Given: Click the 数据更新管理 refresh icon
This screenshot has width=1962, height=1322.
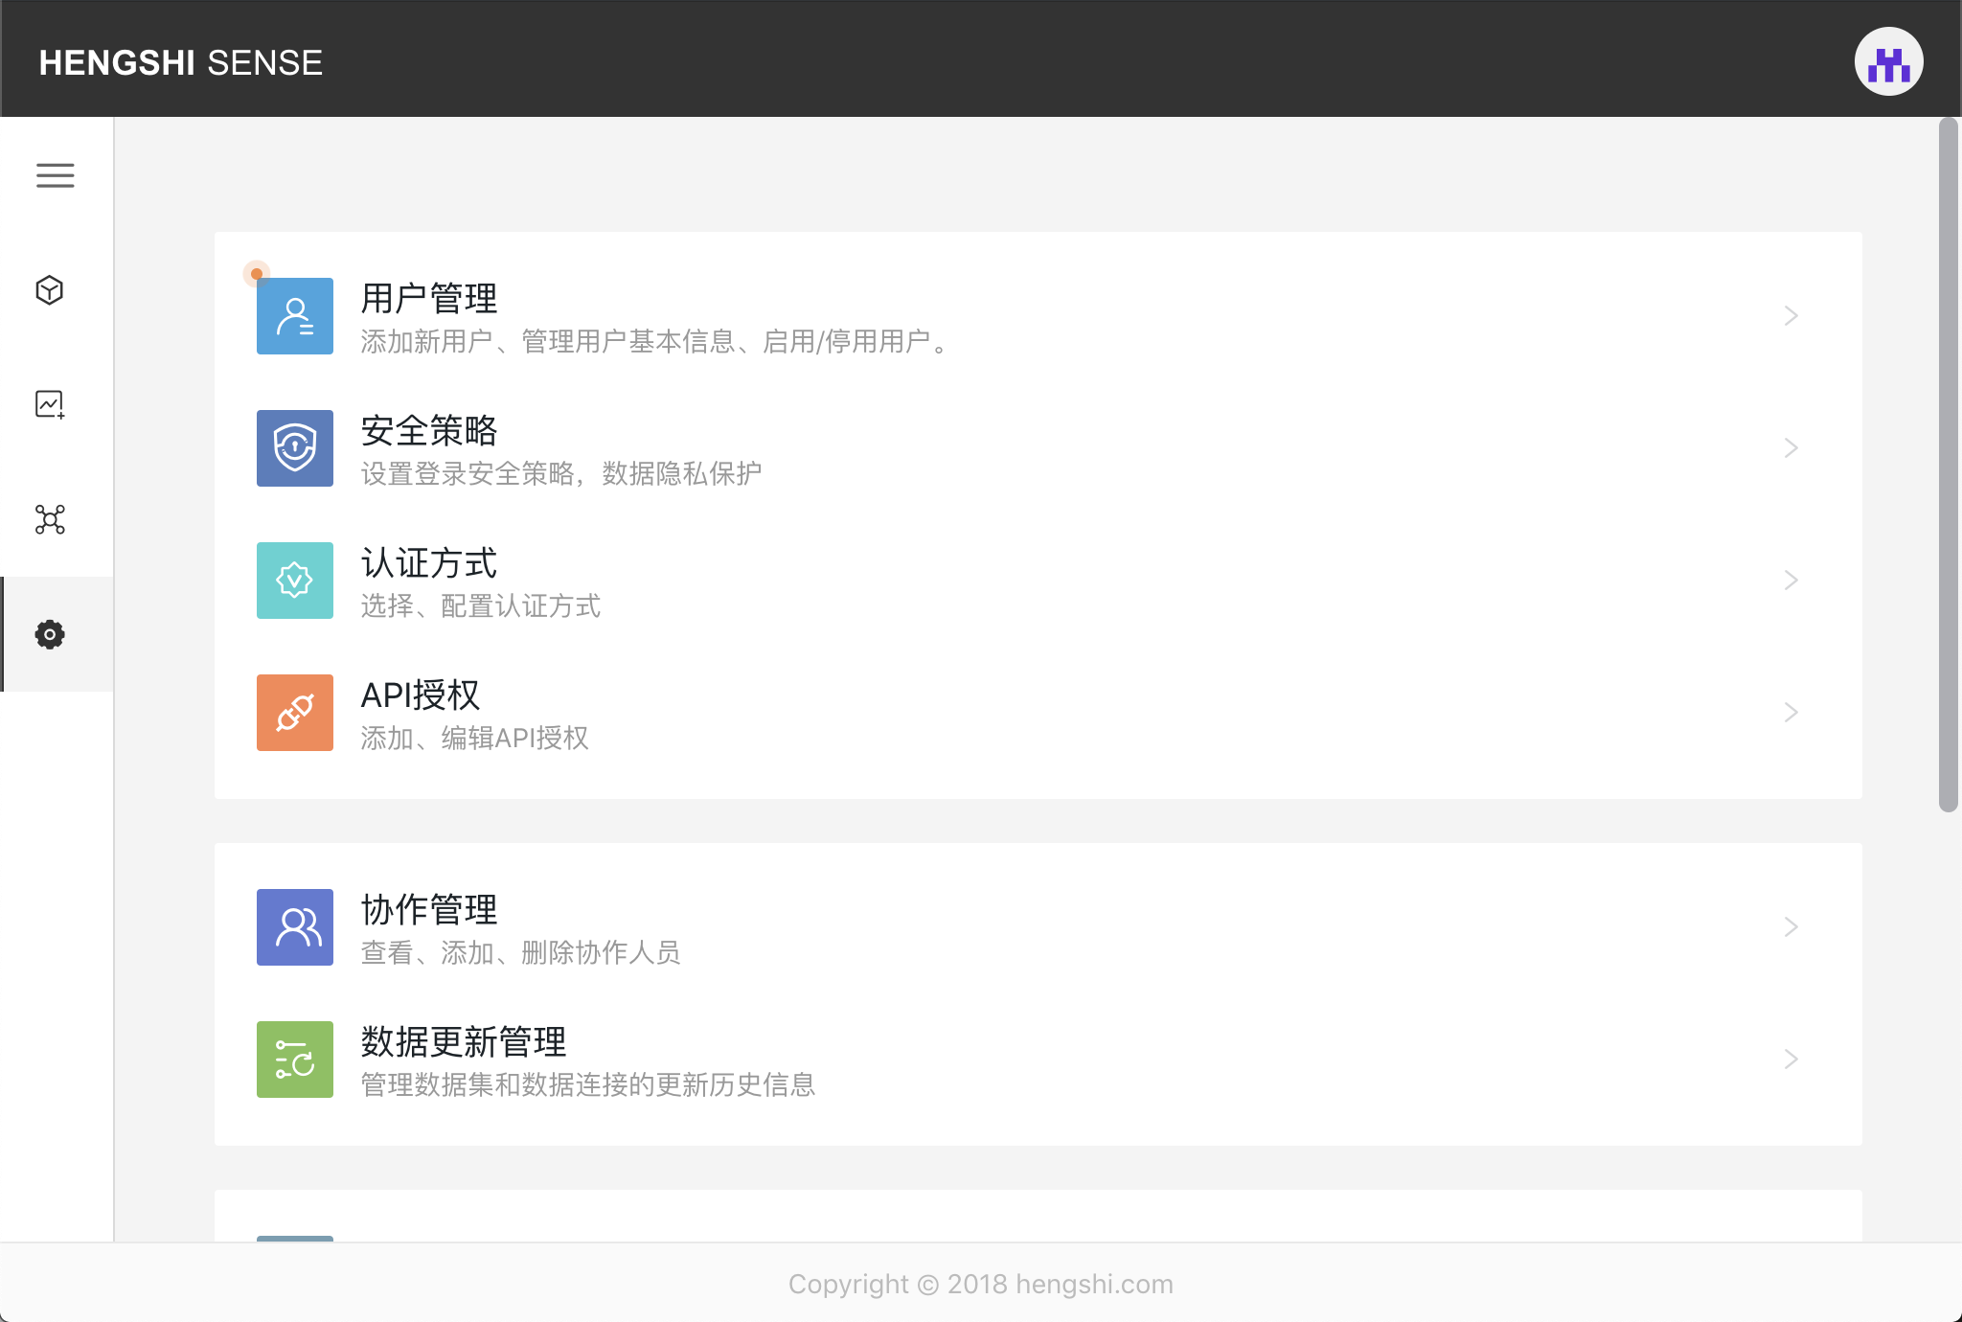Looking at the screenshot, I should click(295, 1060).
